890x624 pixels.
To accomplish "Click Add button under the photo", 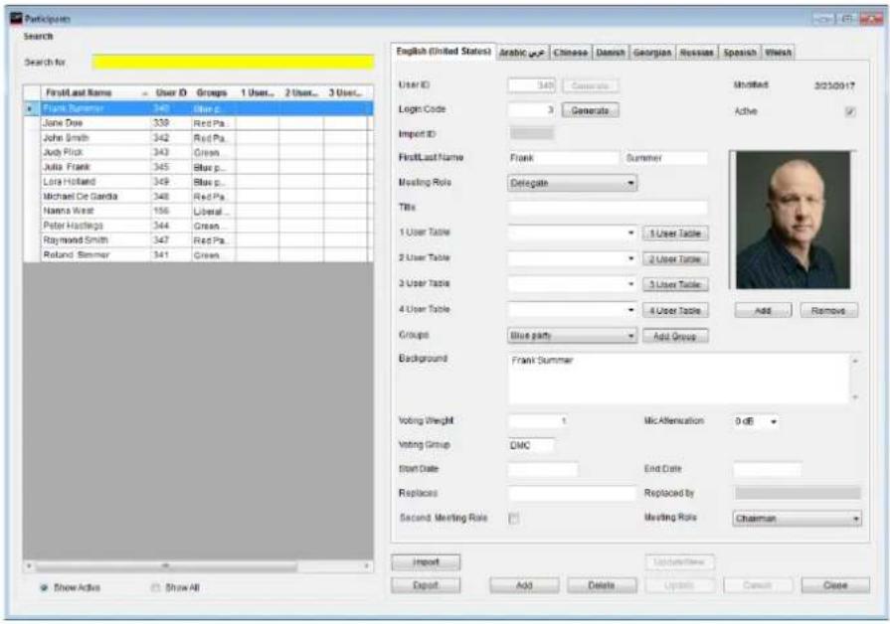I will [x=763, y=311].
